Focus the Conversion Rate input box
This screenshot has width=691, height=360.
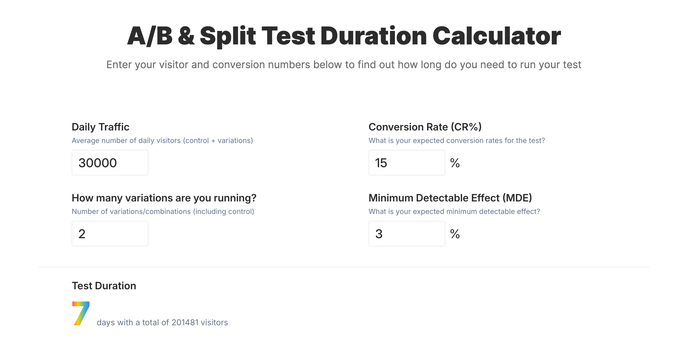(x=406, y=162)
